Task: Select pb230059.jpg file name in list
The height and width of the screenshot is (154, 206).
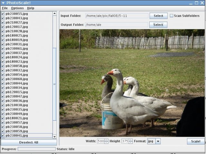Action: click(x=17, y=131)
